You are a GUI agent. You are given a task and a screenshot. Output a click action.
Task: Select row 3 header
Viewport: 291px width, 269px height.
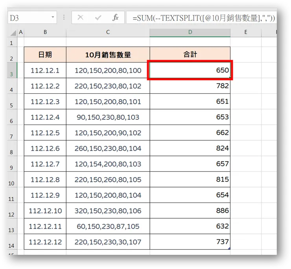[x=11, y=70]
